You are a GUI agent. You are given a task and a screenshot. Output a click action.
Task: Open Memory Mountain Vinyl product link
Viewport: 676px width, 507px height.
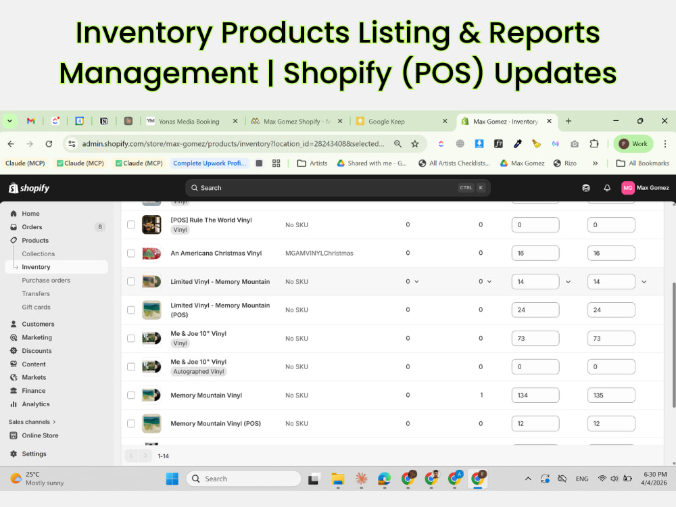tap(206, 395)
